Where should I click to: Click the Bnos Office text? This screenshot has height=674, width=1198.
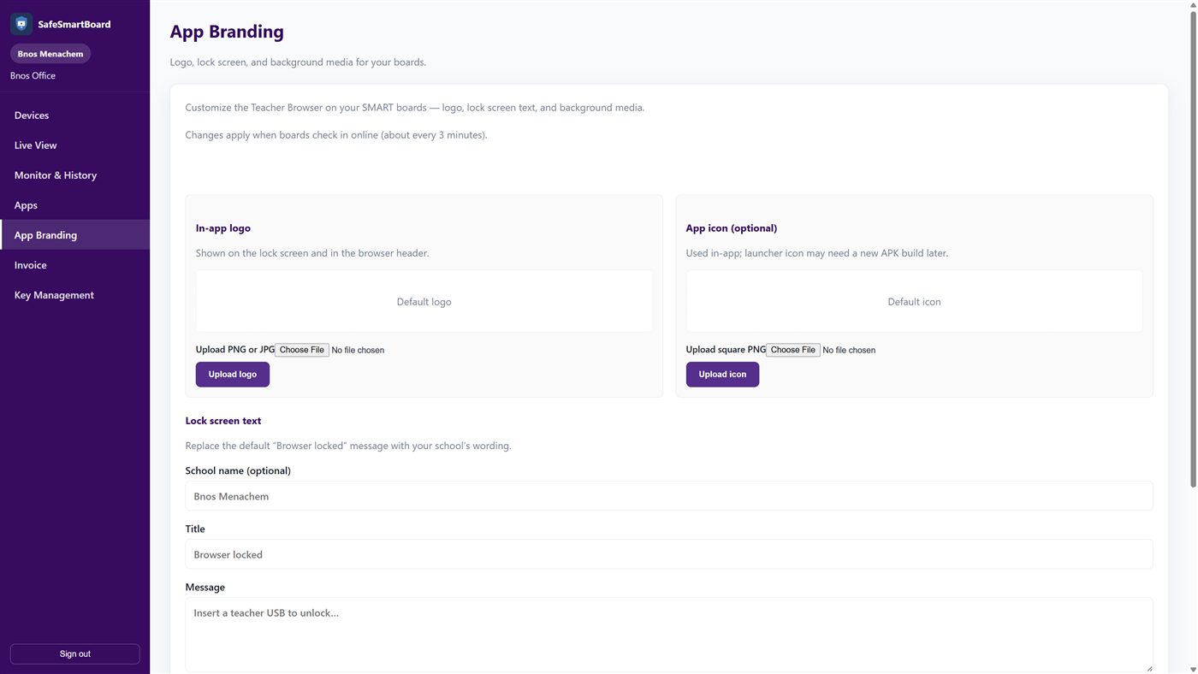pos(33,76)
